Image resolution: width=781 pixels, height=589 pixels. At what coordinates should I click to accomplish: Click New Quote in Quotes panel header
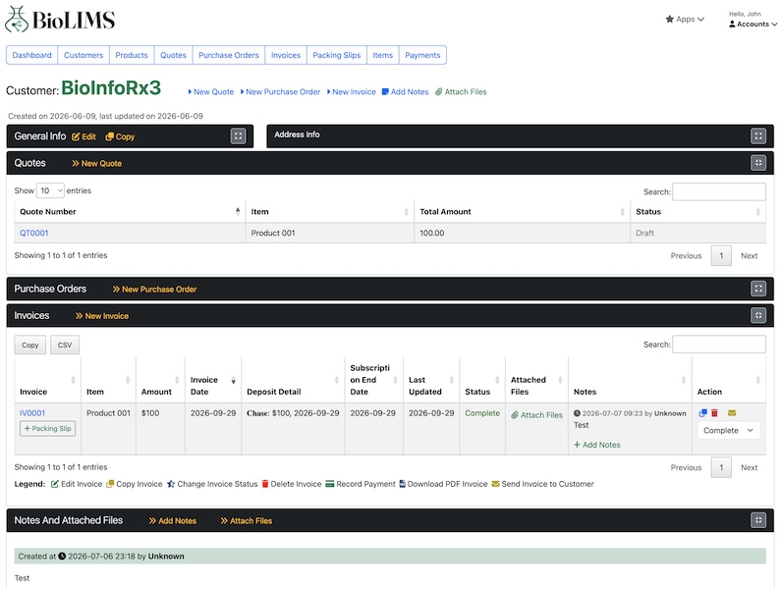(x=97, y=163)
